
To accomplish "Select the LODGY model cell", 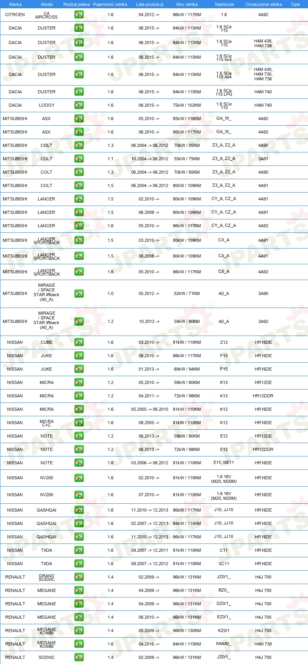I will (46, 105).
